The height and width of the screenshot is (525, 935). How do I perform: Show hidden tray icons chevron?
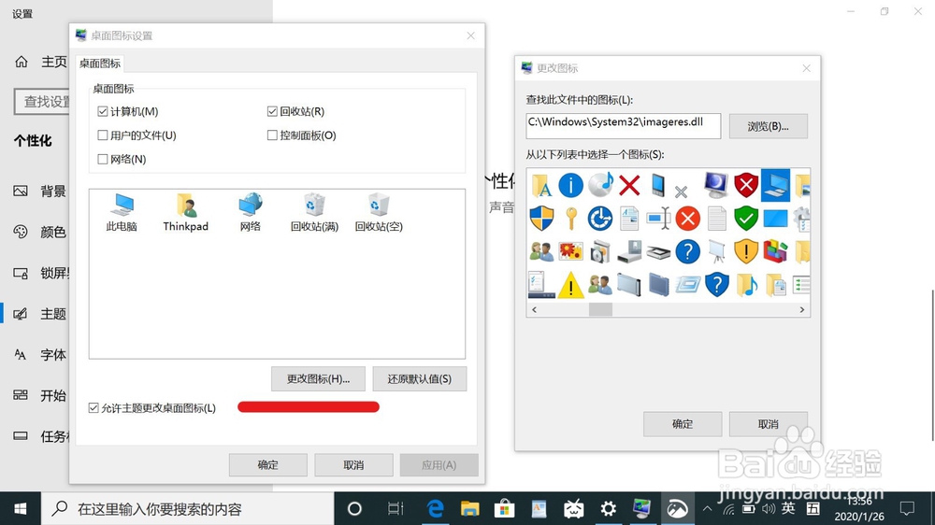(707, 509)
